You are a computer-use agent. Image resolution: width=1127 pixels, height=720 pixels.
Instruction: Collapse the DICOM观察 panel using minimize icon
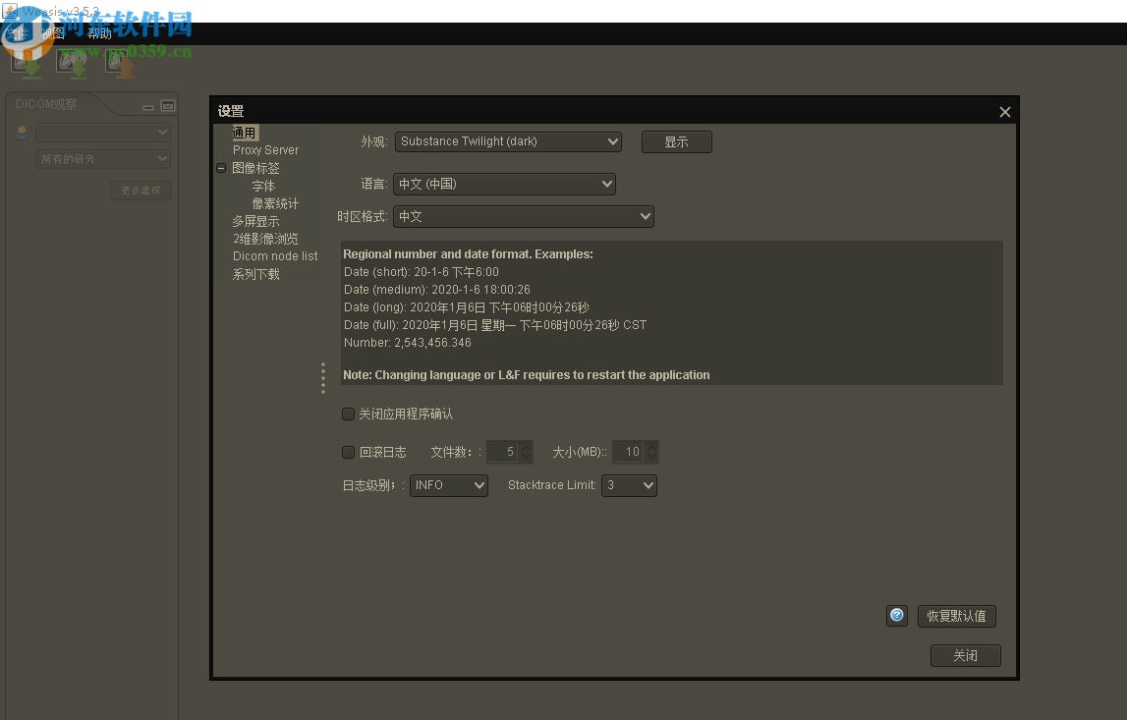[148, 108]
